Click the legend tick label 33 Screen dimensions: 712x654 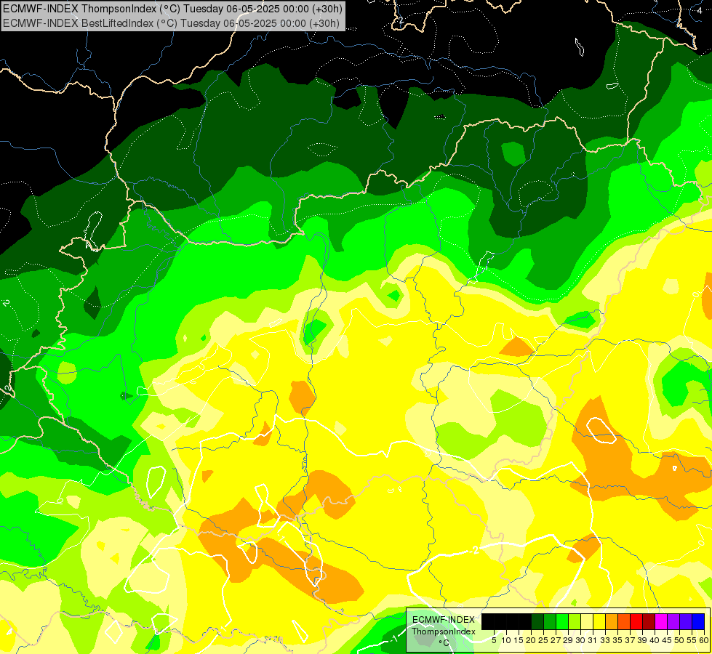tap(605, 640)
